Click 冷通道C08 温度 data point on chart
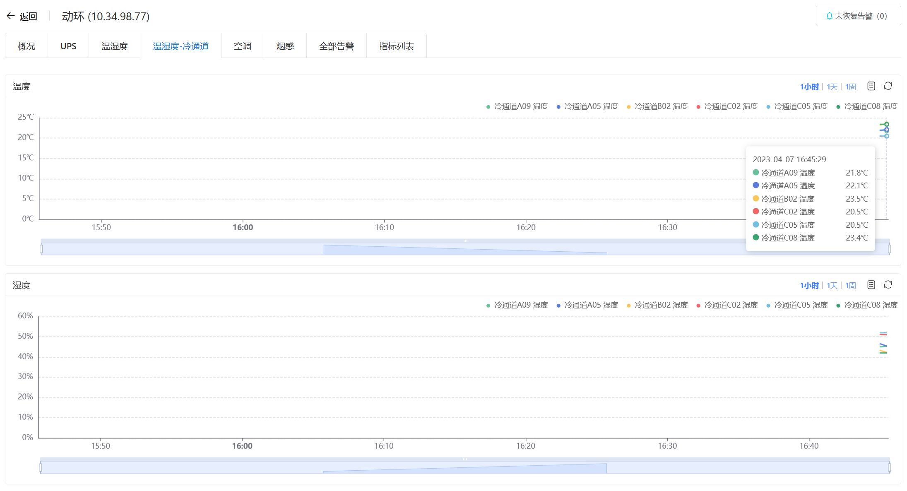Screen dimensions: 907x491 pyautogui.click(x=887, y=124)
